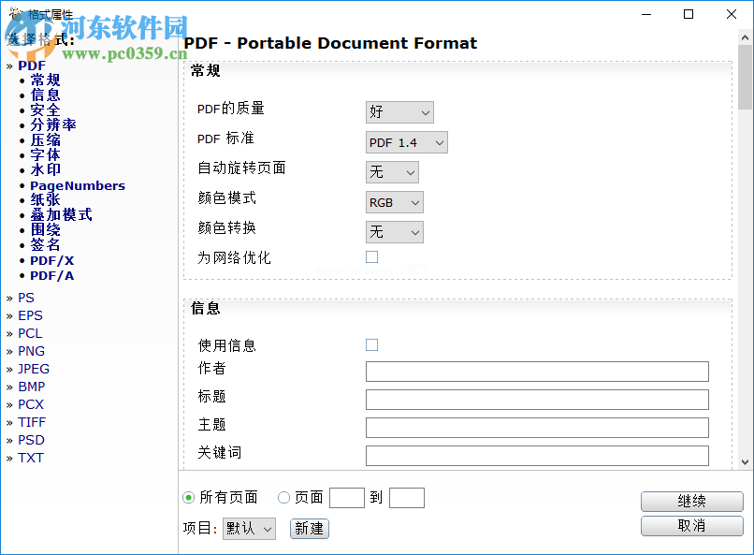Enable the 使用信息 checkbox
This screenshot has height=555, width=754.
pyautogui.click(x=371, y=344)
